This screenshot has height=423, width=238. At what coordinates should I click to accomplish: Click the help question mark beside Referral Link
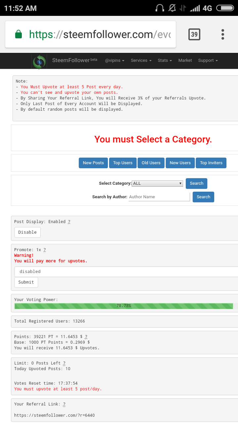pos(64,404)
